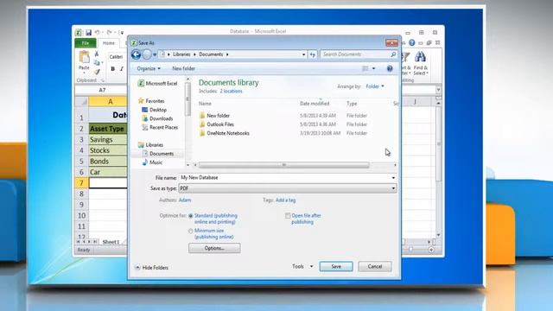Viewport: 553px width, 311px height.
Task: Open the Tools dropdown menu
Action: pyautogui.click(x=302, y=267)
